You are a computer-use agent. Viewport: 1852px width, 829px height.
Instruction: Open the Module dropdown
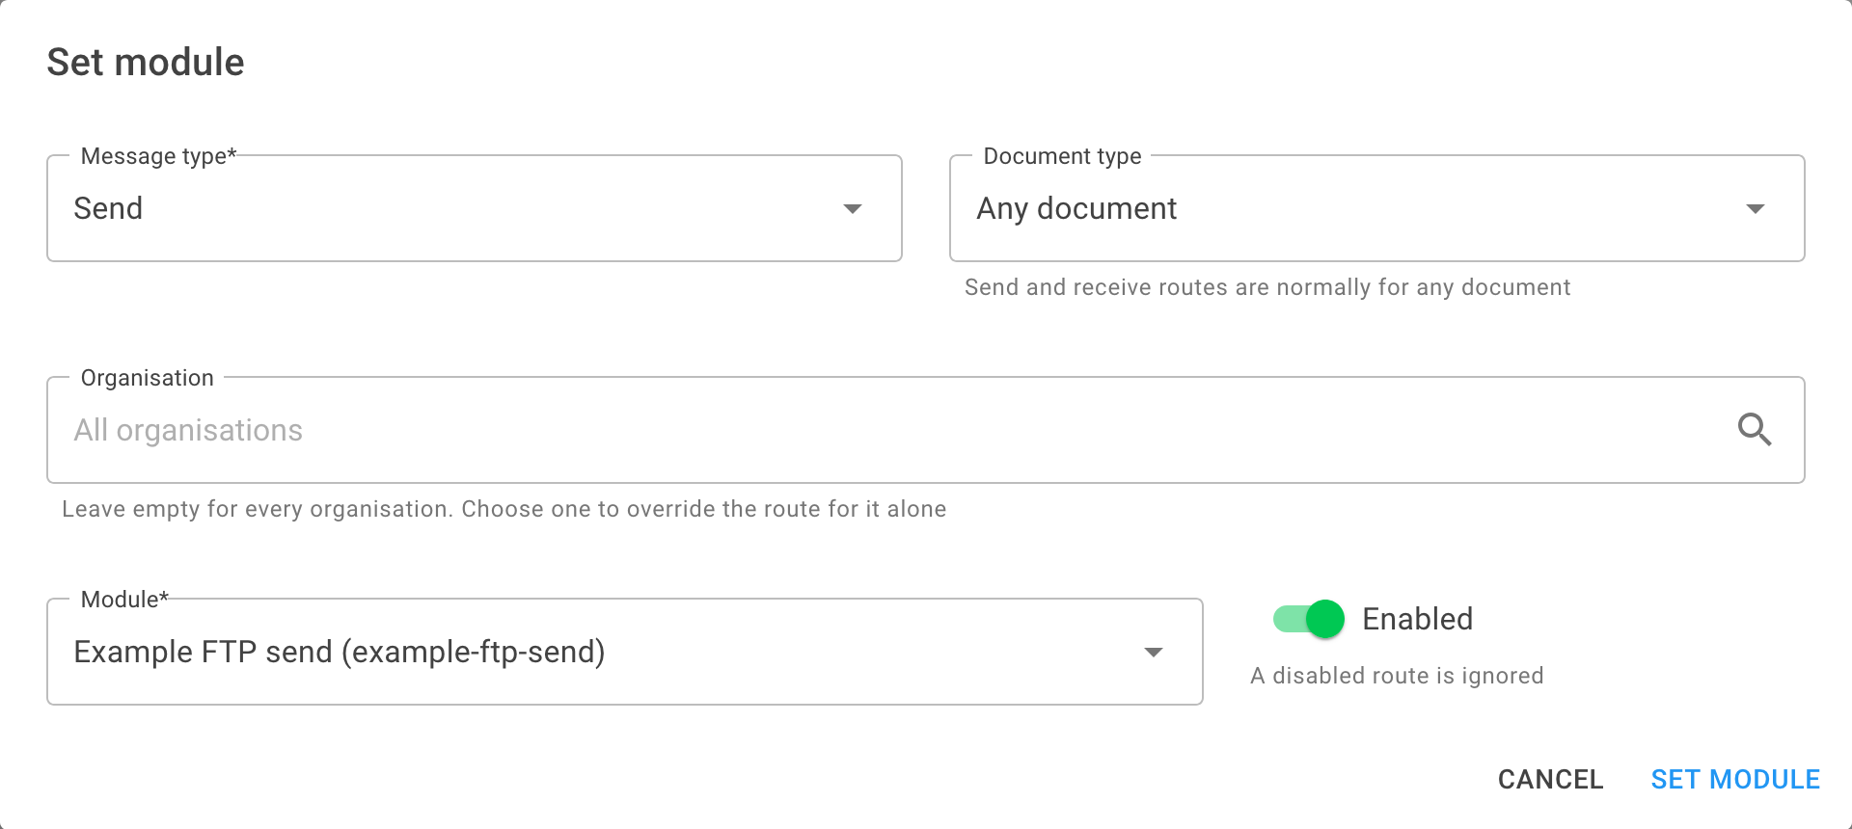[x=624, y=652]
